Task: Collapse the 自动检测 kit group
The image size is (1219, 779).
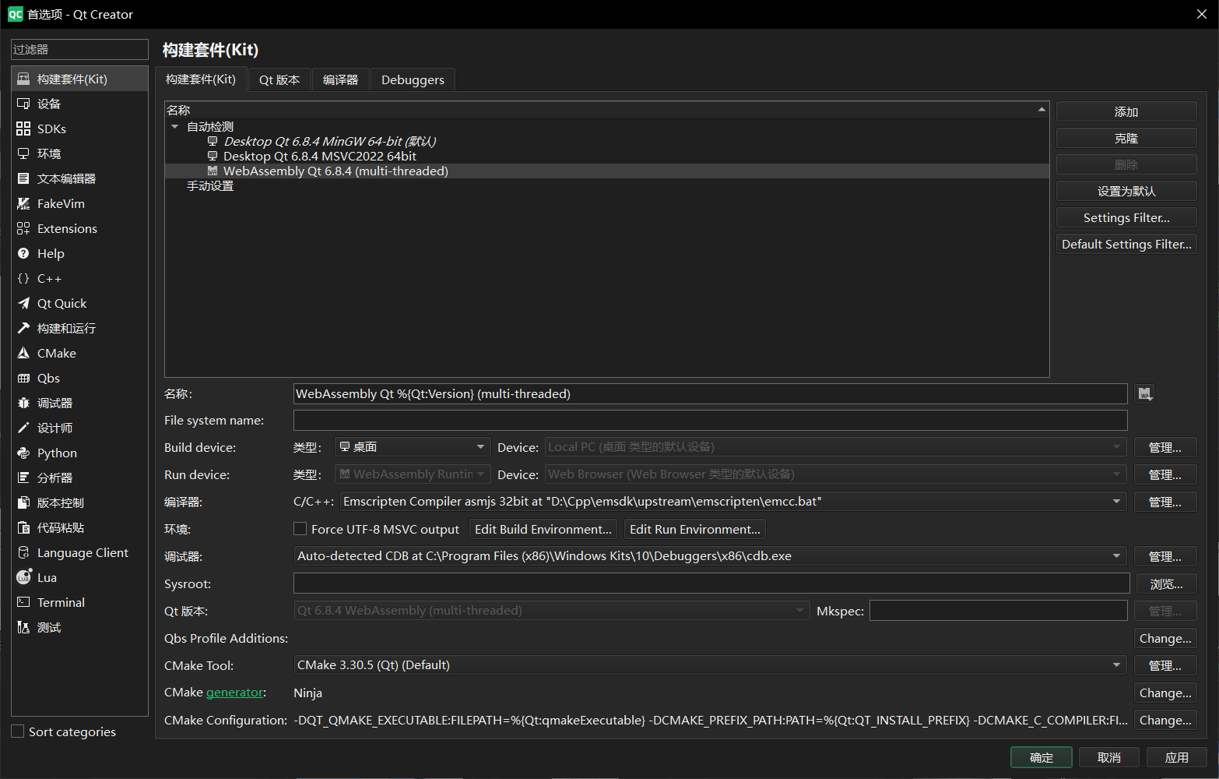Action: (x=174, y=126)
